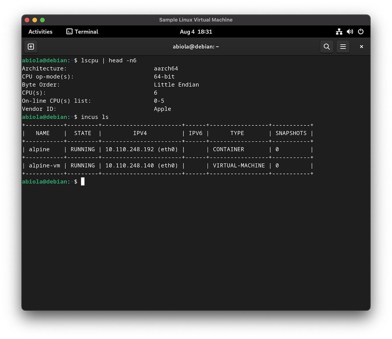
Task: Open the Aug 4 18:31 clock menu
Action: (x=196, y=32)
